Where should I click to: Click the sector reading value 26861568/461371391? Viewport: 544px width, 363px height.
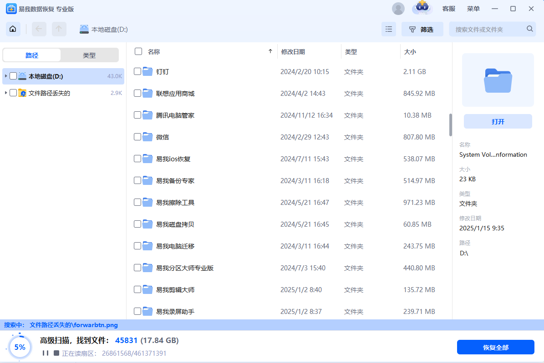click(x=134, y=353)
